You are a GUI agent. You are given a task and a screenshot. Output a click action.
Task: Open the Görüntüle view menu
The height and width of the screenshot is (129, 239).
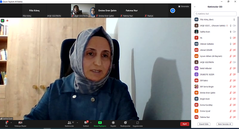click(x=183, y=6)
